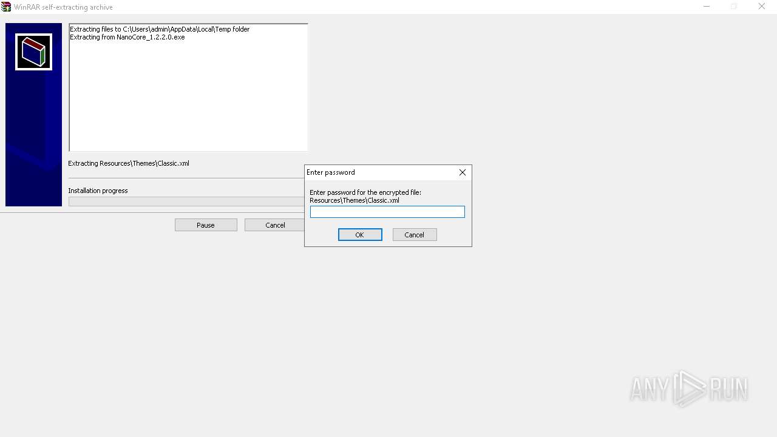
Task: Click the SFX archive box logo image
Action: point(33,52)
